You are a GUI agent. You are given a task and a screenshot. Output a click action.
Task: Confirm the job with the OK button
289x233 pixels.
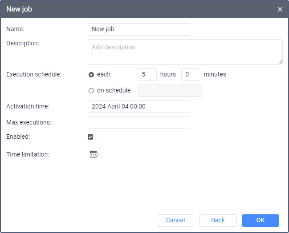coord(260,221)
